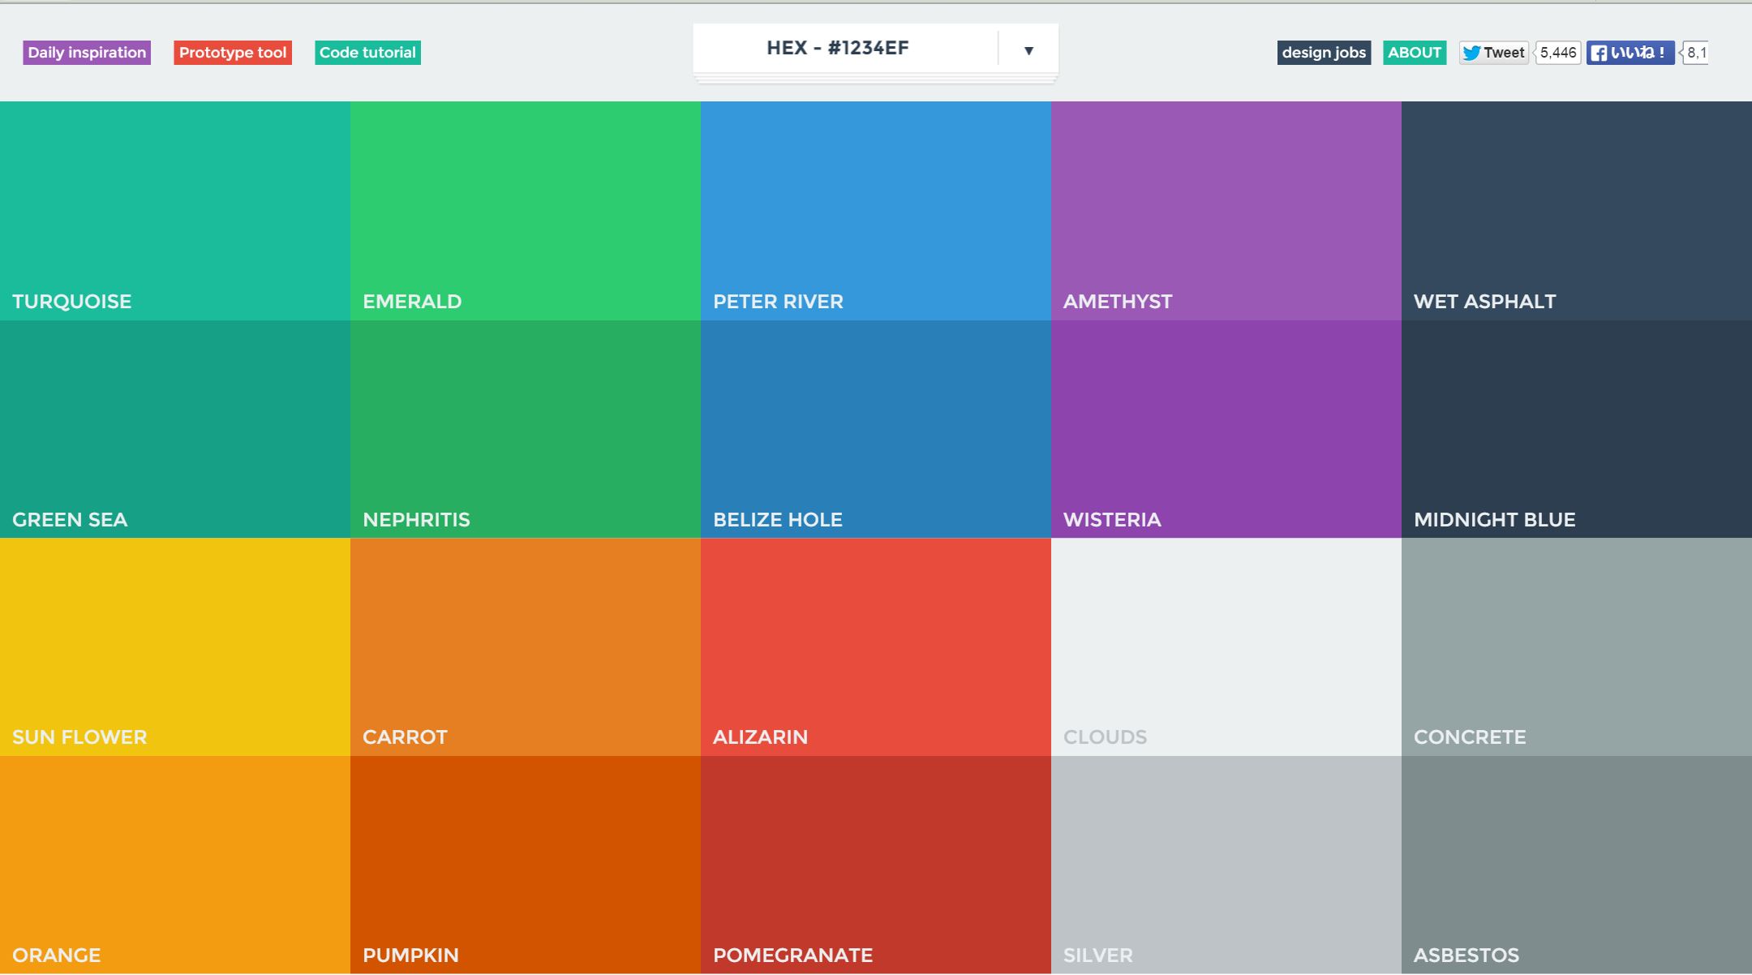
Task: Click the Asbestos gray swatch
Action: tap(1577, 865)
